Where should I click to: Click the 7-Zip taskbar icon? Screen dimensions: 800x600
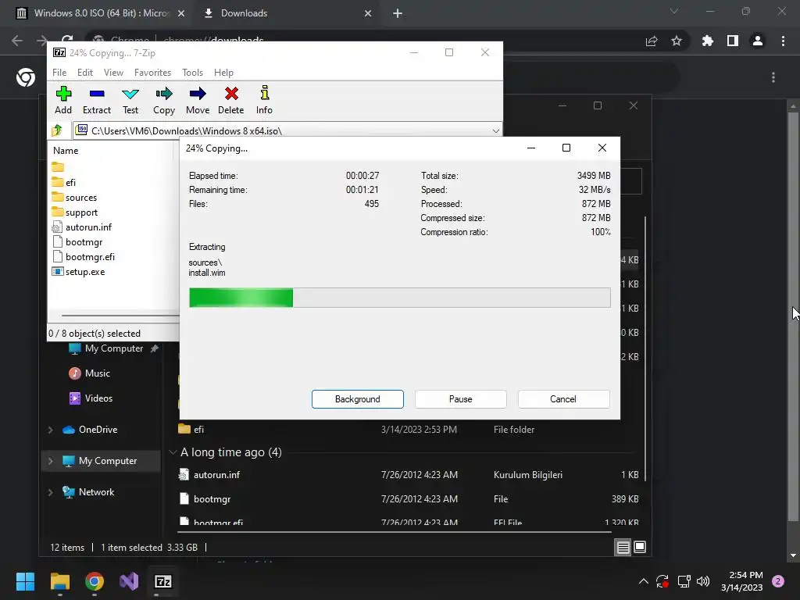tap(162, 581)
